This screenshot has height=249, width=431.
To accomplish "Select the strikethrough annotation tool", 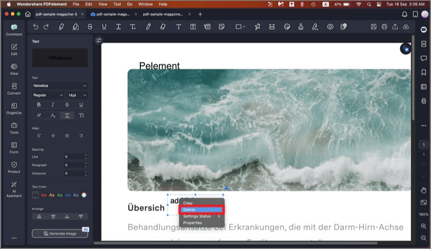I will click(90, 27).
